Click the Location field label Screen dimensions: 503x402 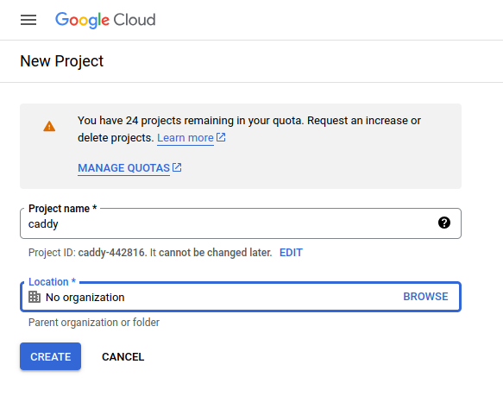click(x=52, y=282)
